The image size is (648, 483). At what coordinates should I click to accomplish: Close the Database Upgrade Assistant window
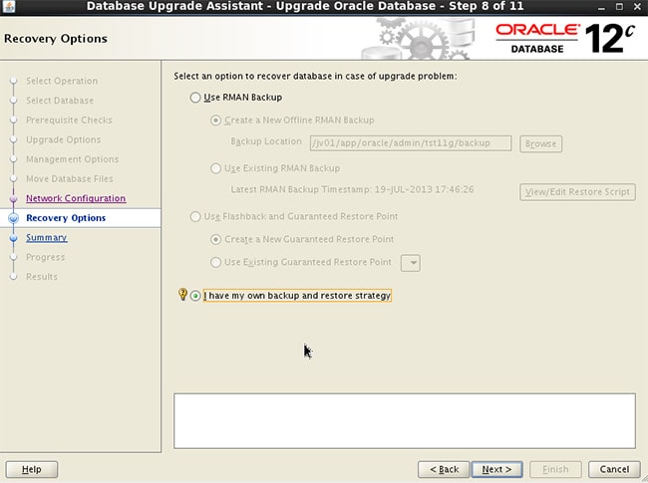tap(638, 7)
